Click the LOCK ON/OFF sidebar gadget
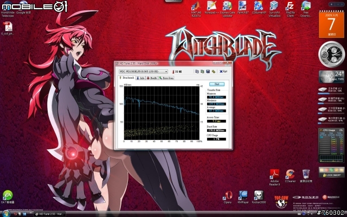The width and height of the screenshot is (347, 217). [331, 172]
